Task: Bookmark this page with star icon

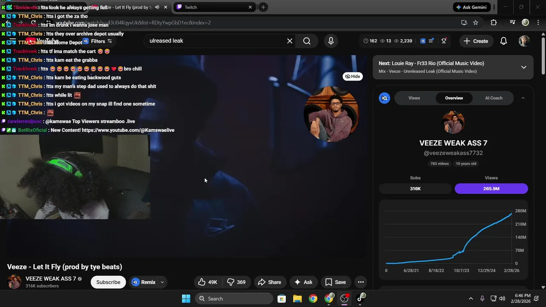Action: point(476,23)
